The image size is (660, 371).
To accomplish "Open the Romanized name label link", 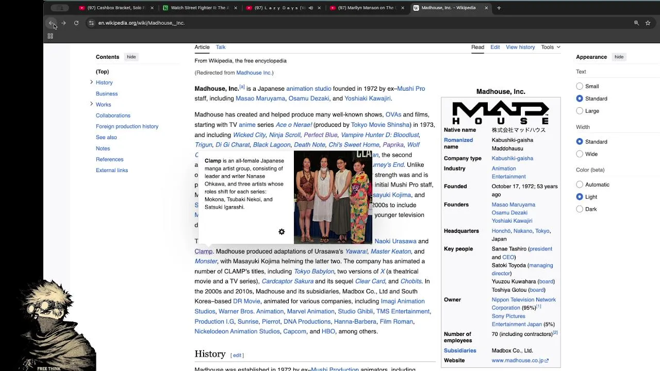I will tap(458, 143).
